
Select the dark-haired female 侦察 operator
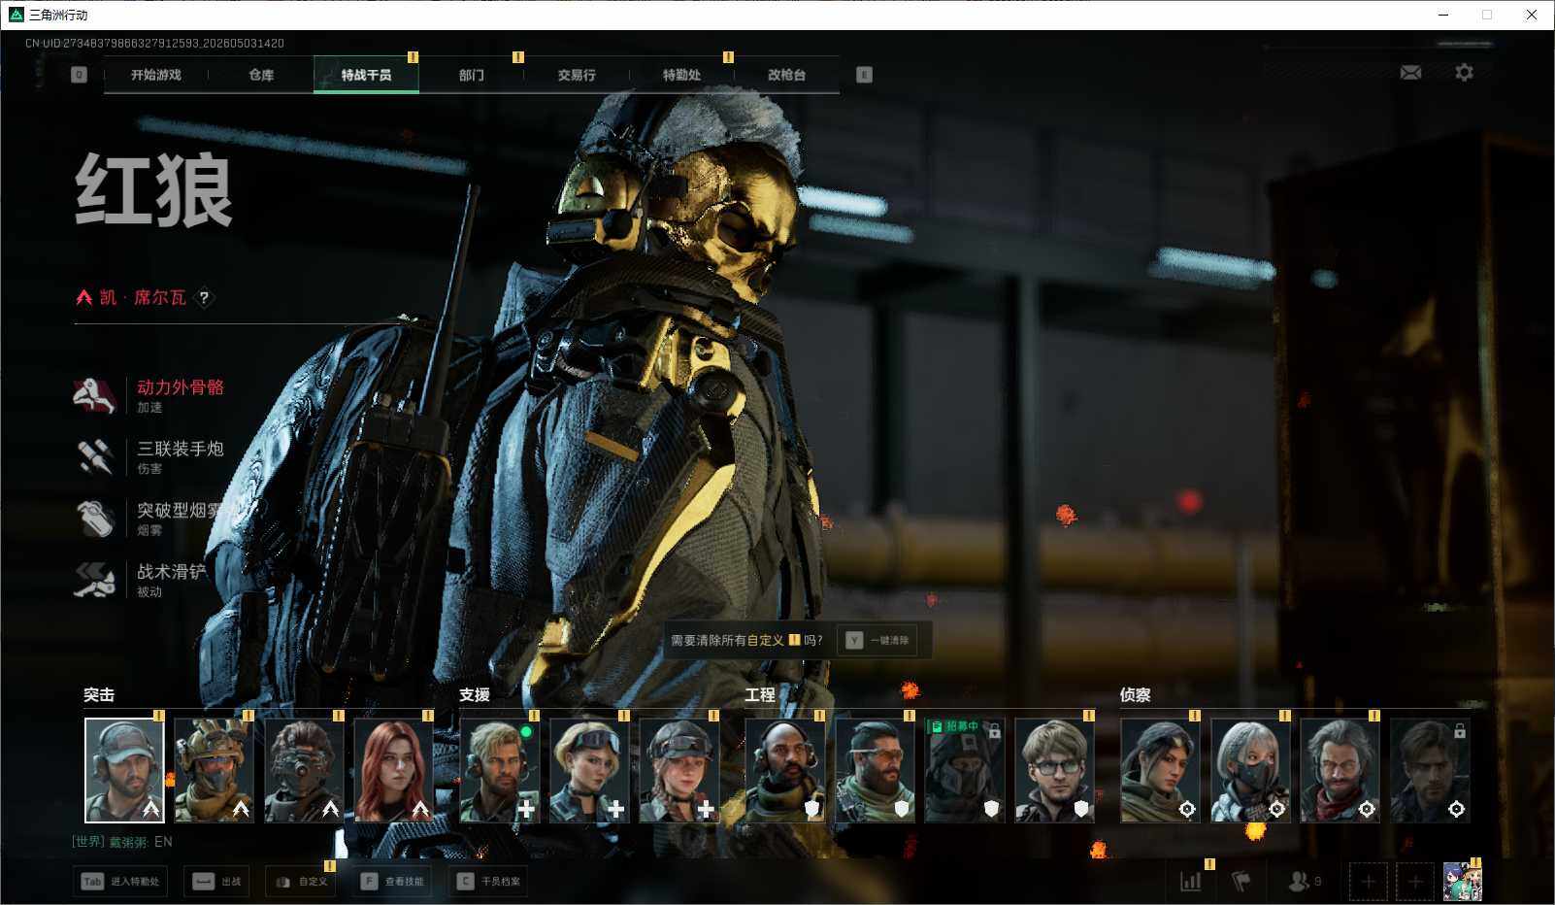[1160, 770]
